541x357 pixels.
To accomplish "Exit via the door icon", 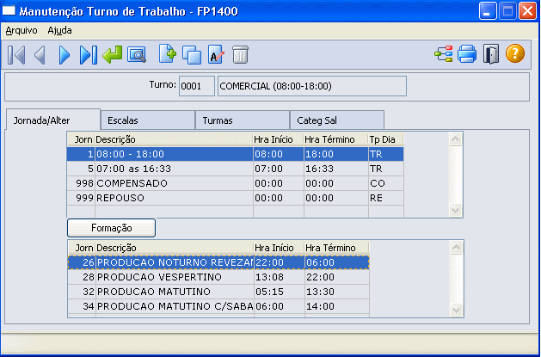I will [x=491, y=54].
